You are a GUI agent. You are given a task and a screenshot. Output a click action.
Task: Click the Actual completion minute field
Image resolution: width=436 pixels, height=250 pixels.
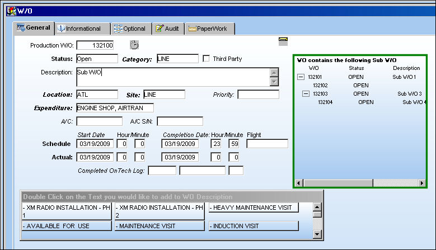234,157
